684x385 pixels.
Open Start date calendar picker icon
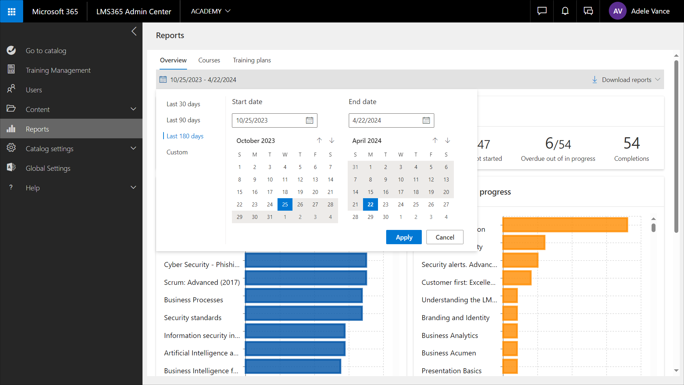[x=309, y=120]
